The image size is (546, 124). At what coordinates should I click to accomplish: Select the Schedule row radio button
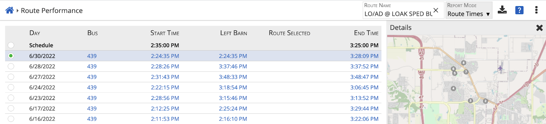[x=11, y=45]
